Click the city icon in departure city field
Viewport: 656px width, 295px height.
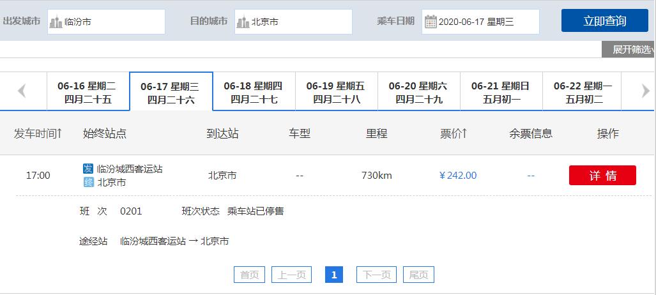[56, 22]
